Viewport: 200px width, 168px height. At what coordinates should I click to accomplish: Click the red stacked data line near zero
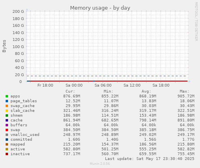107,81
